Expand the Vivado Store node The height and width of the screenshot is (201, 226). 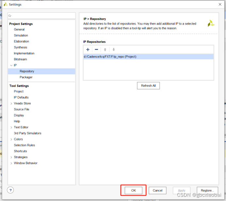pos(11,103)
